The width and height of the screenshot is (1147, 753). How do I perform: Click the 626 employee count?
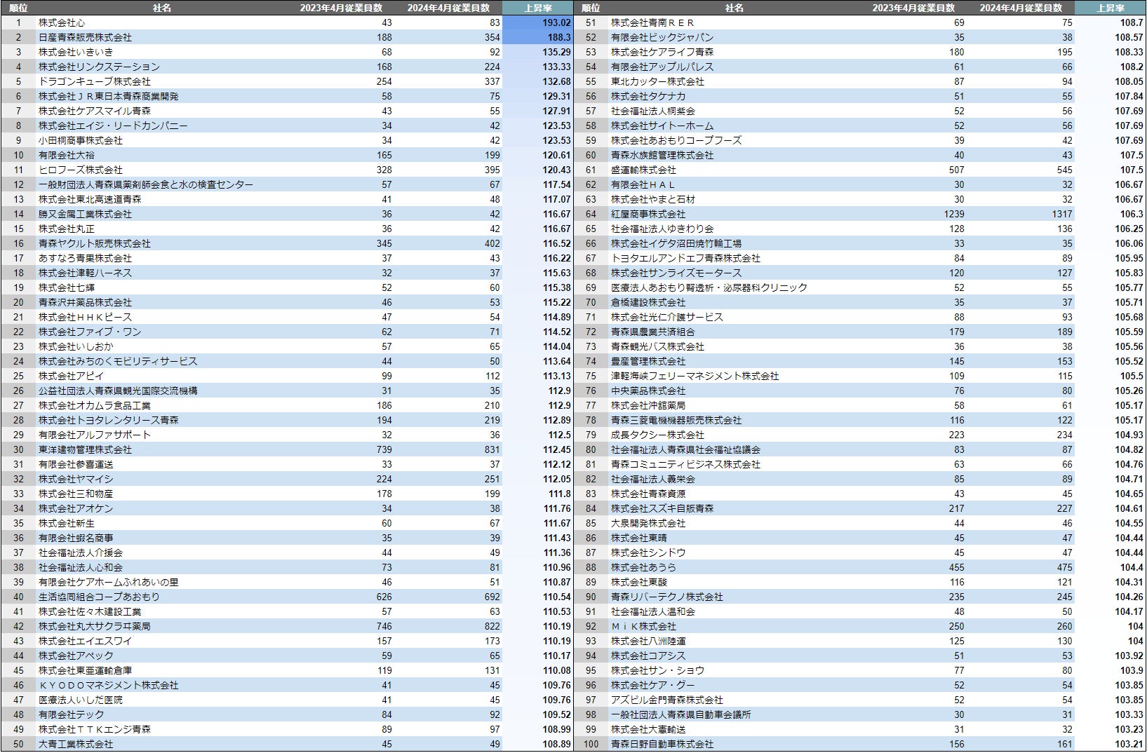pos(384,597)
